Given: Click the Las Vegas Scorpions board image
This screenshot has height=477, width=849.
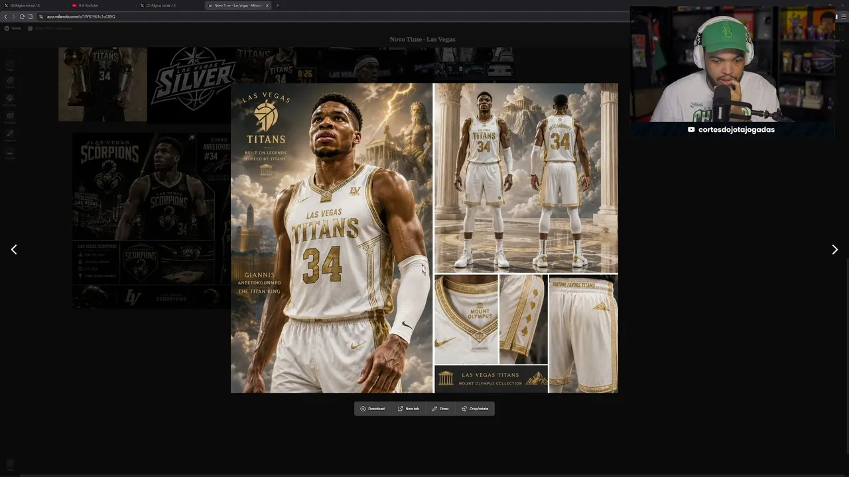Looking at the screenshot, I should click(151, 220).
